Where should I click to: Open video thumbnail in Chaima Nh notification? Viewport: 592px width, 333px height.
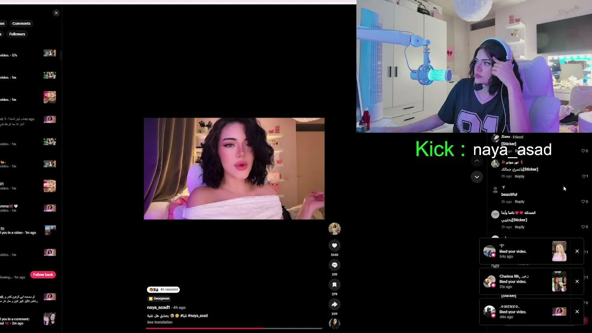(559, 281)
